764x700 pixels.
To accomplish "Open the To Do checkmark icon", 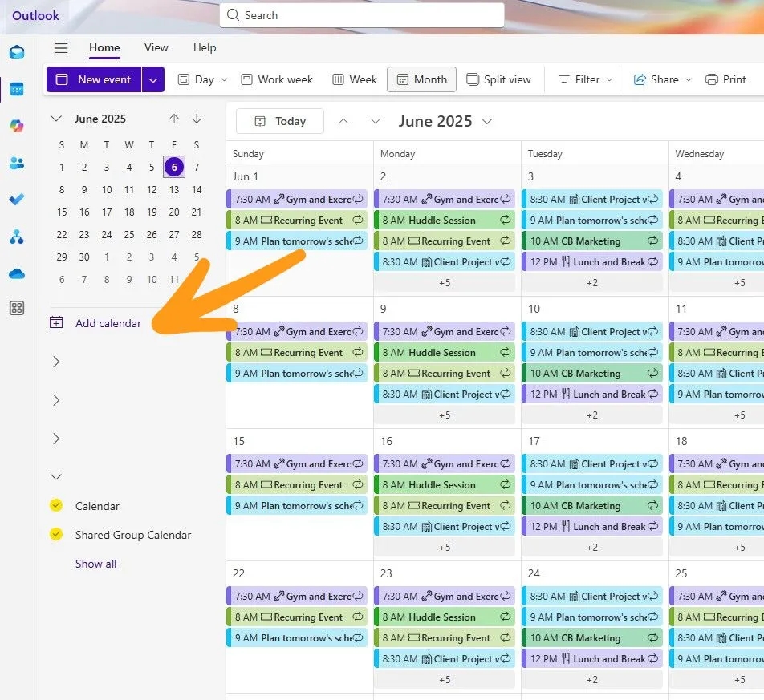I will [x=17, y=200].
